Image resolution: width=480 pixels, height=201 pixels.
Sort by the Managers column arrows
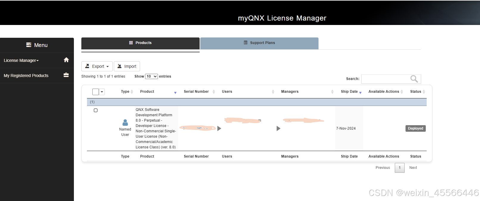(x=332, y=92)
